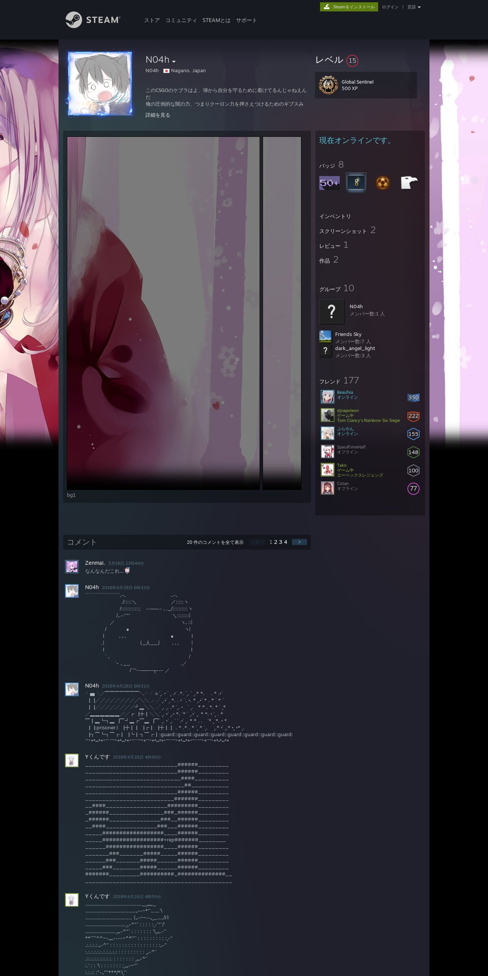488x976 pixels.
Task: Open the ストア menu
Action: tap(152, 20)
